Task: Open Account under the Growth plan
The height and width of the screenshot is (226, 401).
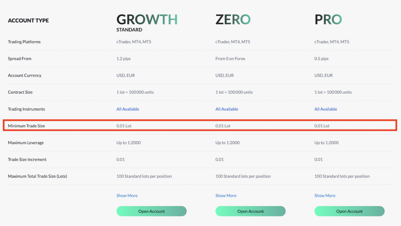Action: coord(152,211)
